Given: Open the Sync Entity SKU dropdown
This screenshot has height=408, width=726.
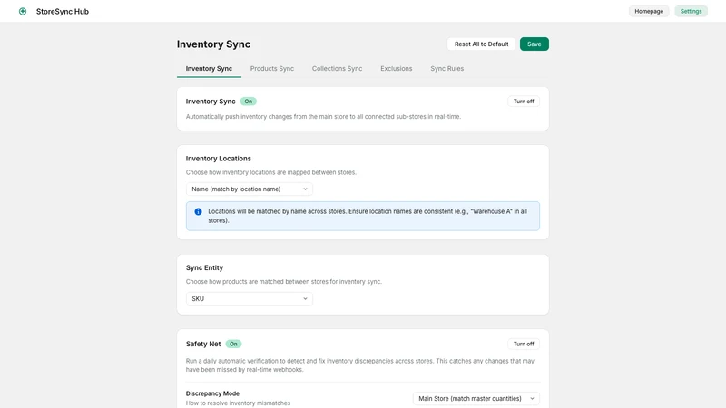Looking at the screenshot, I should pyautogui.click(x=249, y=299).
